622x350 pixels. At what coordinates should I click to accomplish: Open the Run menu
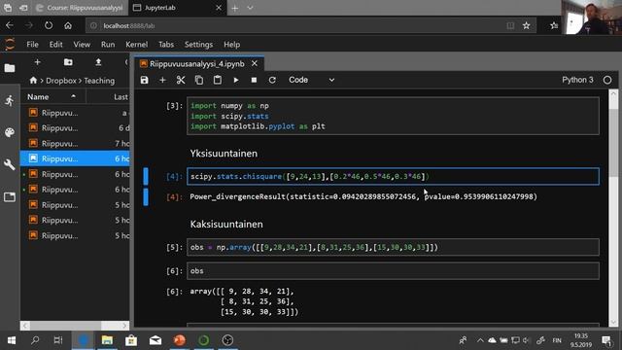(x=108, y=45)
